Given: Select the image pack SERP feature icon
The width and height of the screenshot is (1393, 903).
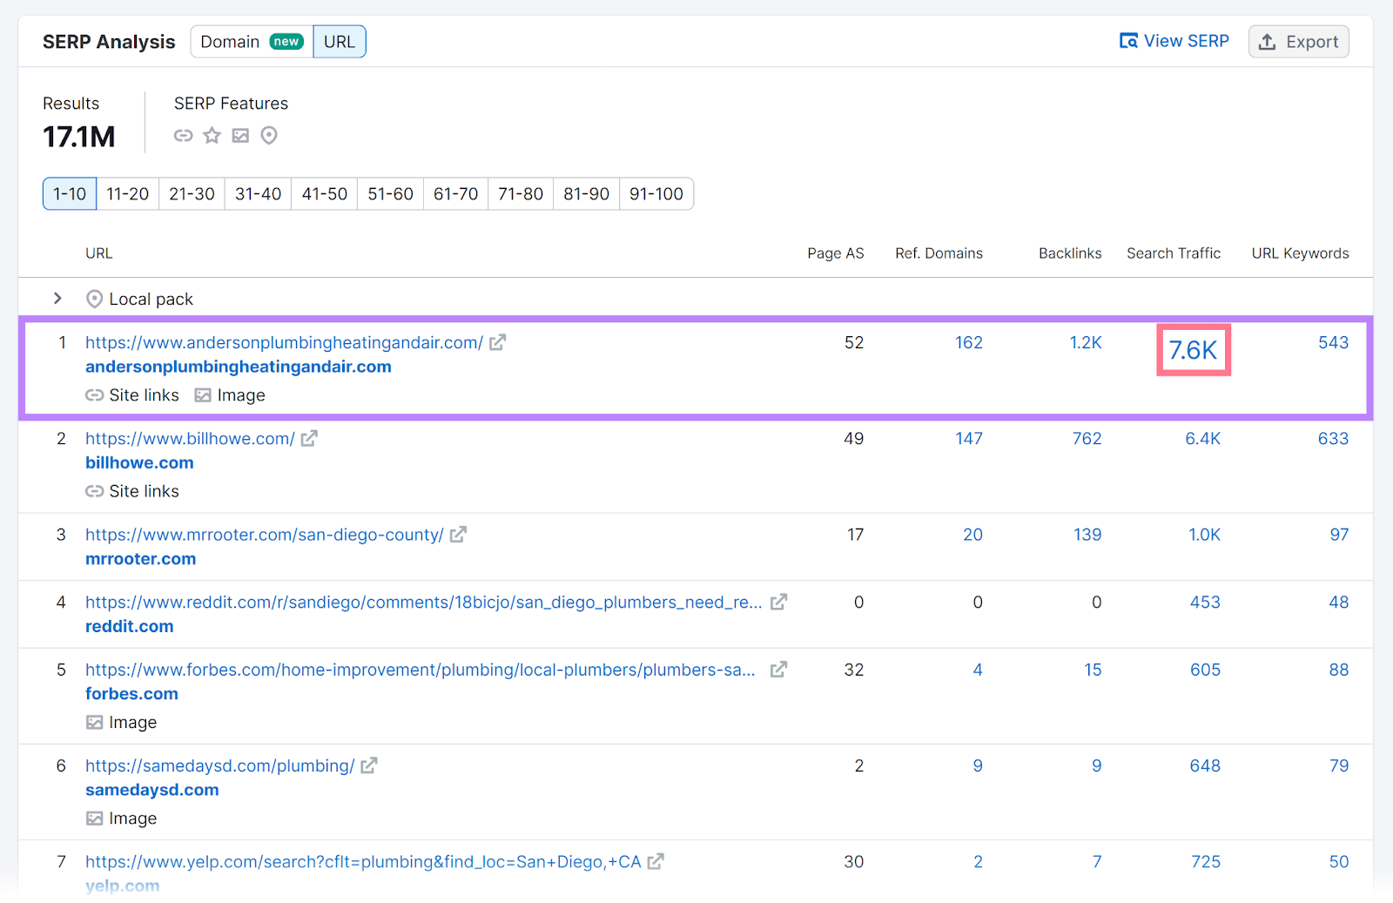Looking at the screenshot, I should click(240, 135).
